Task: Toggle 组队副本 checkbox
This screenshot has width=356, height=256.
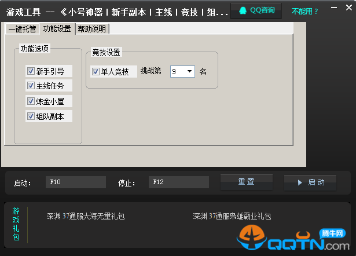Action: (31, 116)
